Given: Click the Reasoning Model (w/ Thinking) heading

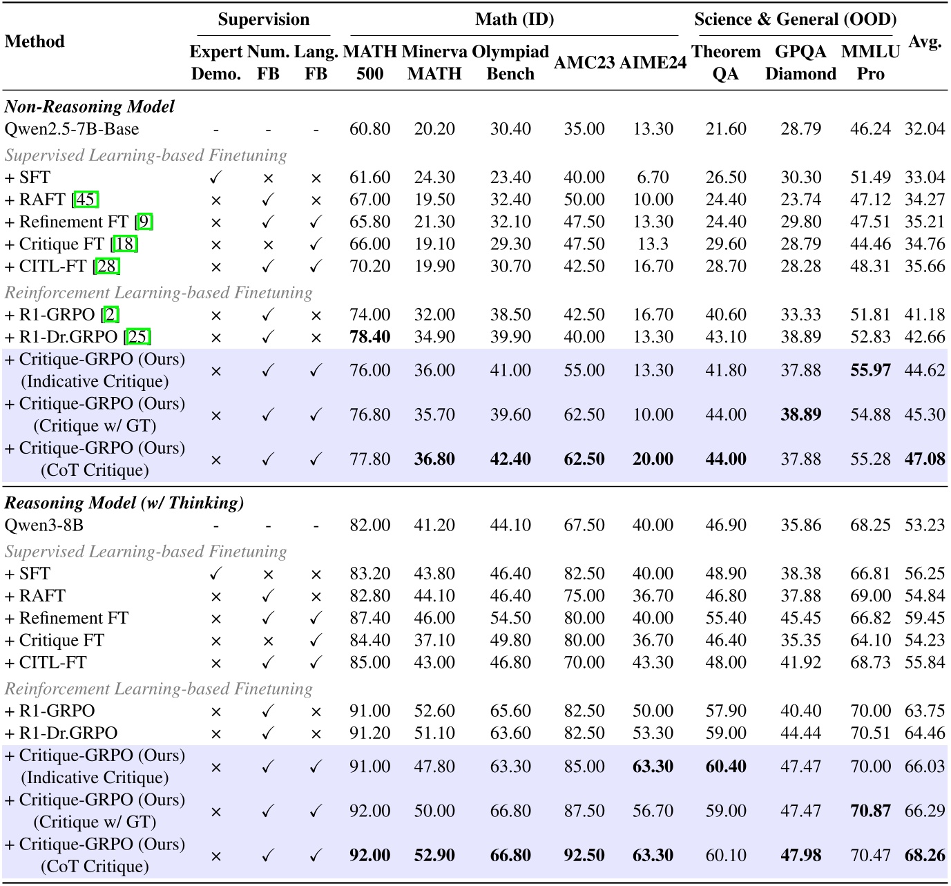Looking at the screenshot, I should pyautogui.click(x=124, y=503).
